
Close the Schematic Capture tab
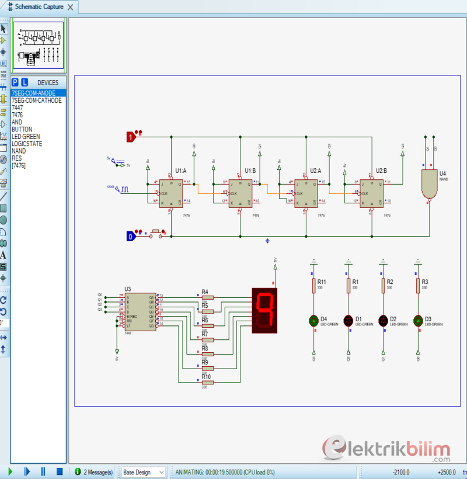tap(71, 7)
